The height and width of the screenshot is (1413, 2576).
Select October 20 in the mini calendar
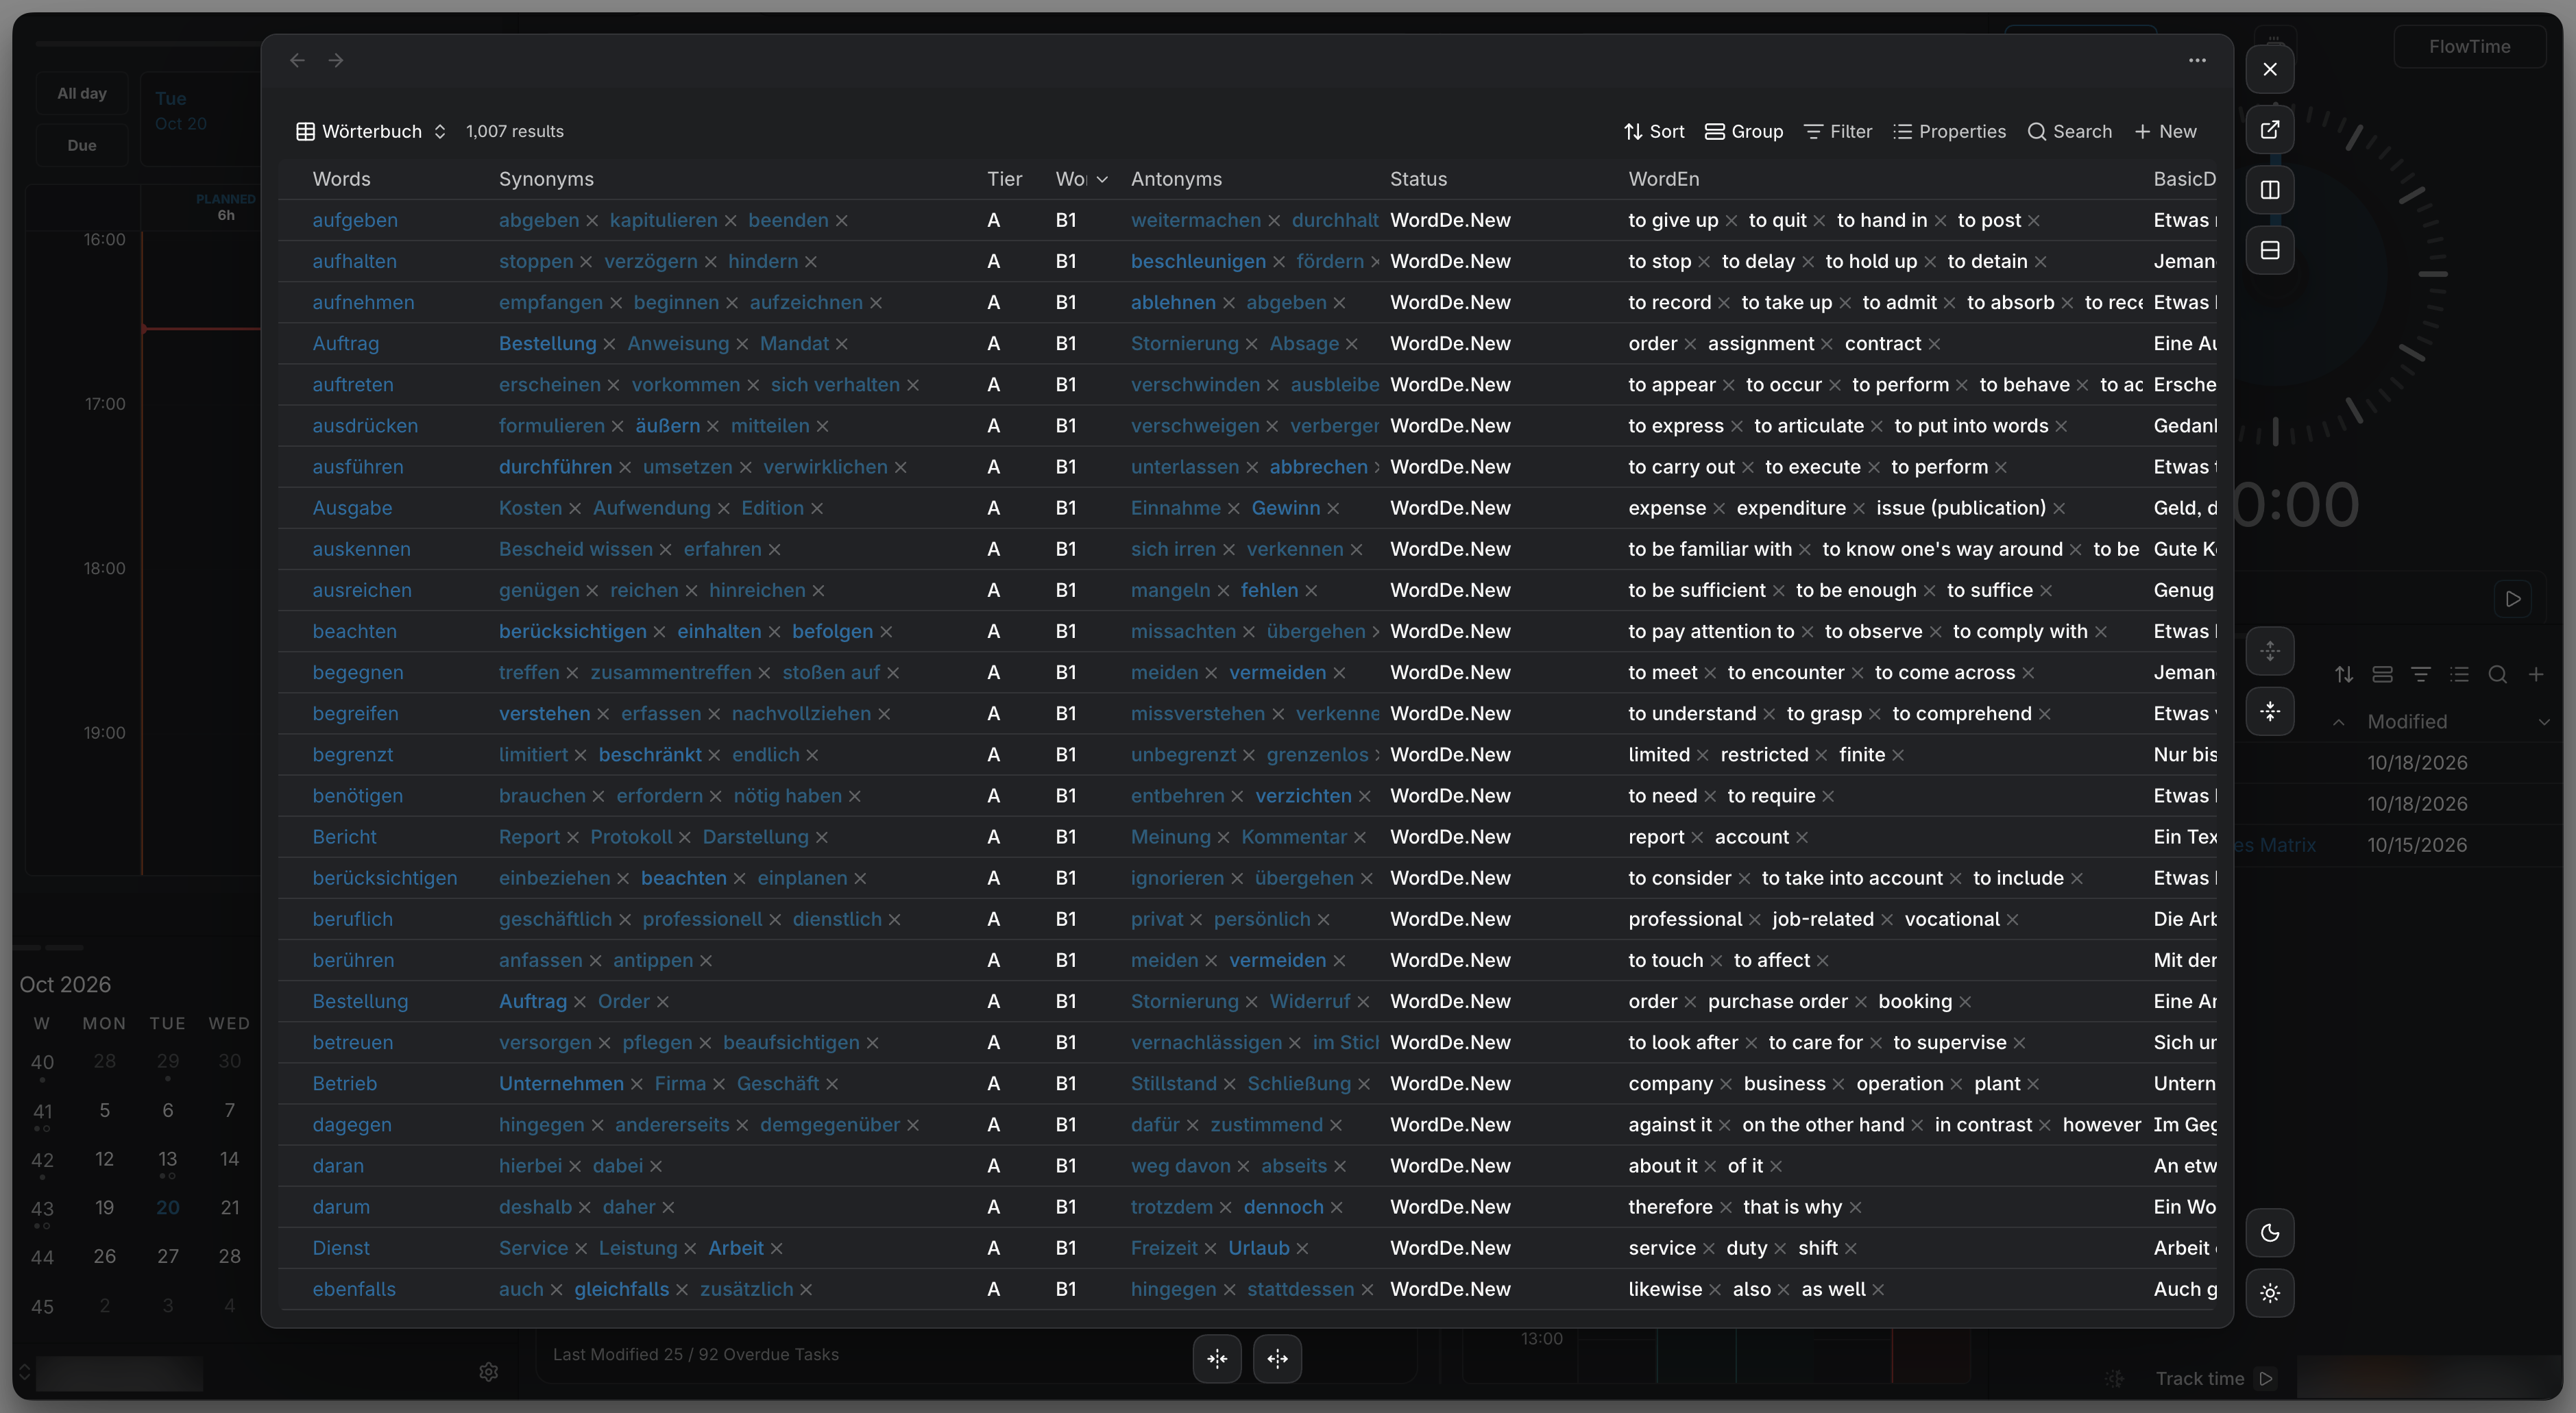pos(167,1207)
